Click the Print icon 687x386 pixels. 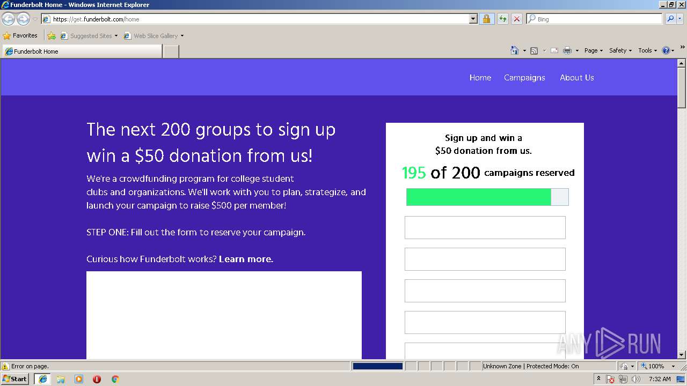[567, 50]
